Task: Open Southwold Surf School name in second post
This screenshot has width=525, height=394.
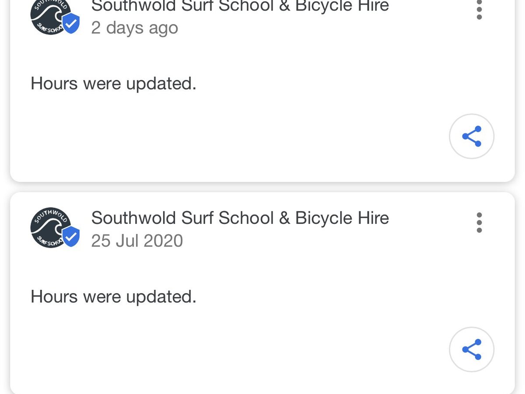Action: 240,218
